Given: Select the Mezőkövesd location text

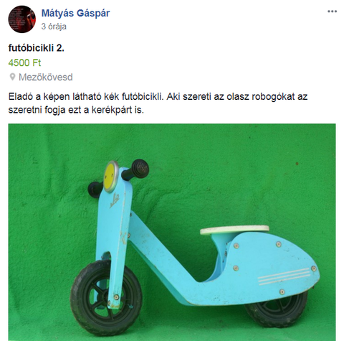Looking at the screenshot, I should (x=46, y=77).
